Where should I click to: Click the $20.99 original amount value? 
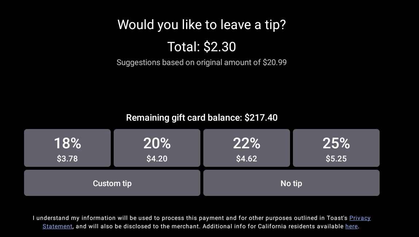275,63
